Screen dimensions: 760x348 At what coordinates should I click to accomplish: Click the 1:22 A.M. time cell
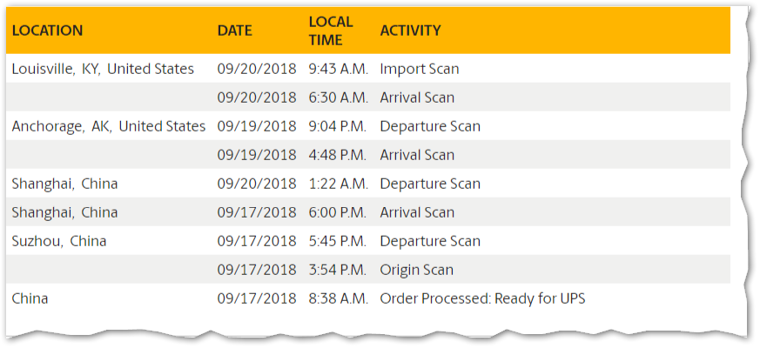pyautogui.click(x=339, y=184)
